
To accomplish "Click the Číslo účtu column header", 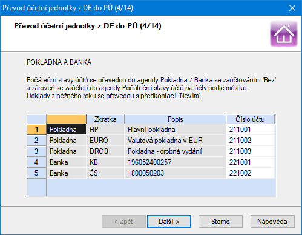I will coord(251,119).
